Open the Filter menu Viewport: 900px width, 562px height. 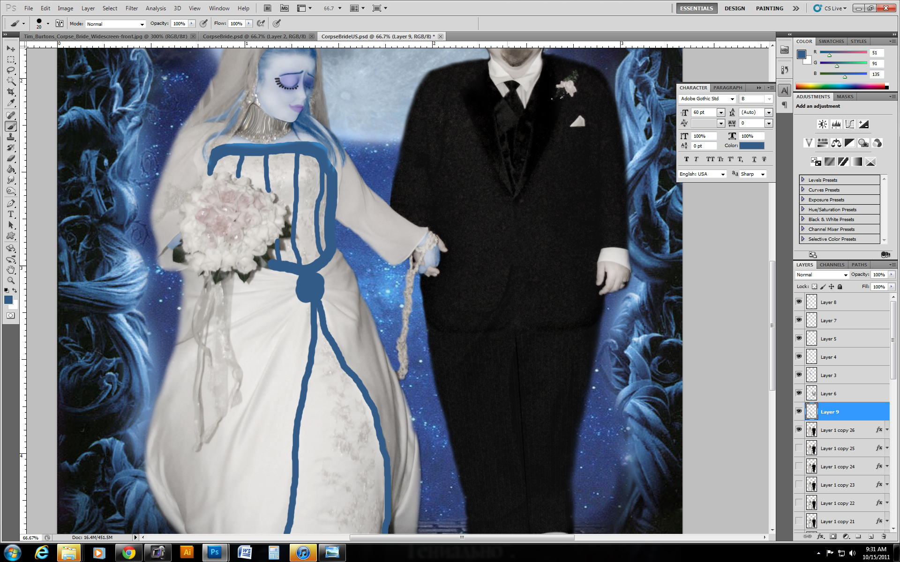132,8
